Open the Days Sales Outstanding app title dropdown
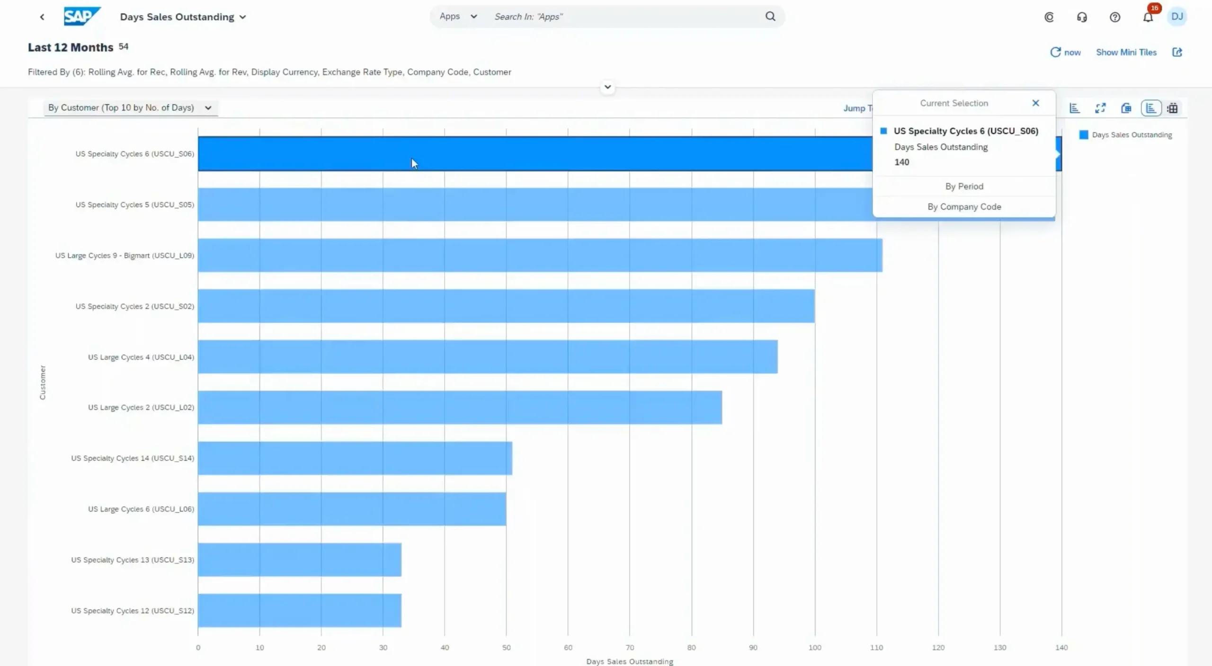This screenshot has height=666, width=1212. tap(183, 17)
